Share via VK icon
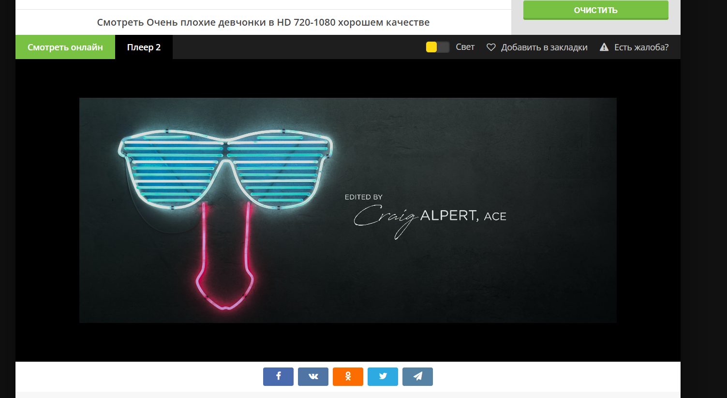Screen dimensions: 727x398 [x=313, y=377]
